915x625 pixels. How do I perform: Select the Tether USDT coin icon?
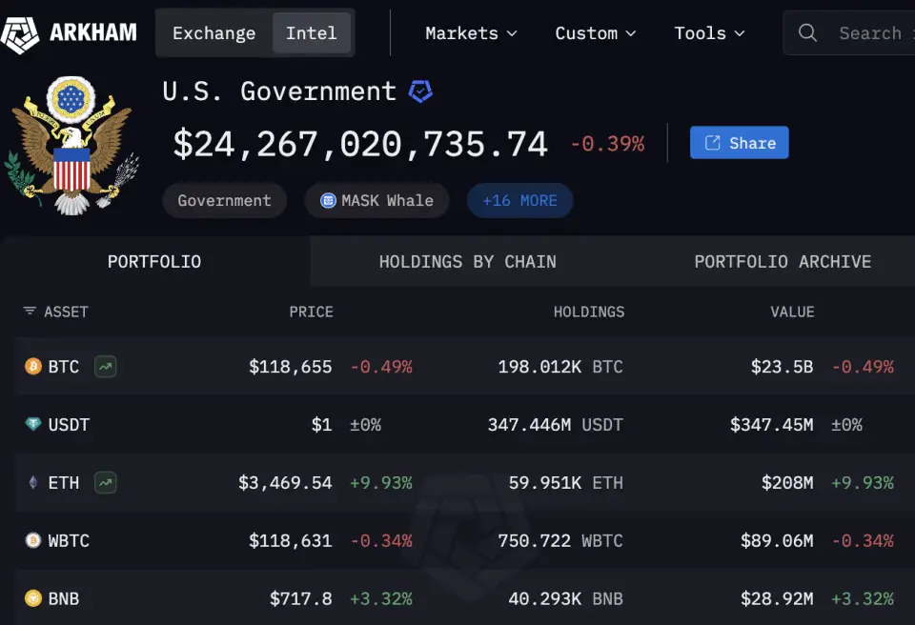33,424
